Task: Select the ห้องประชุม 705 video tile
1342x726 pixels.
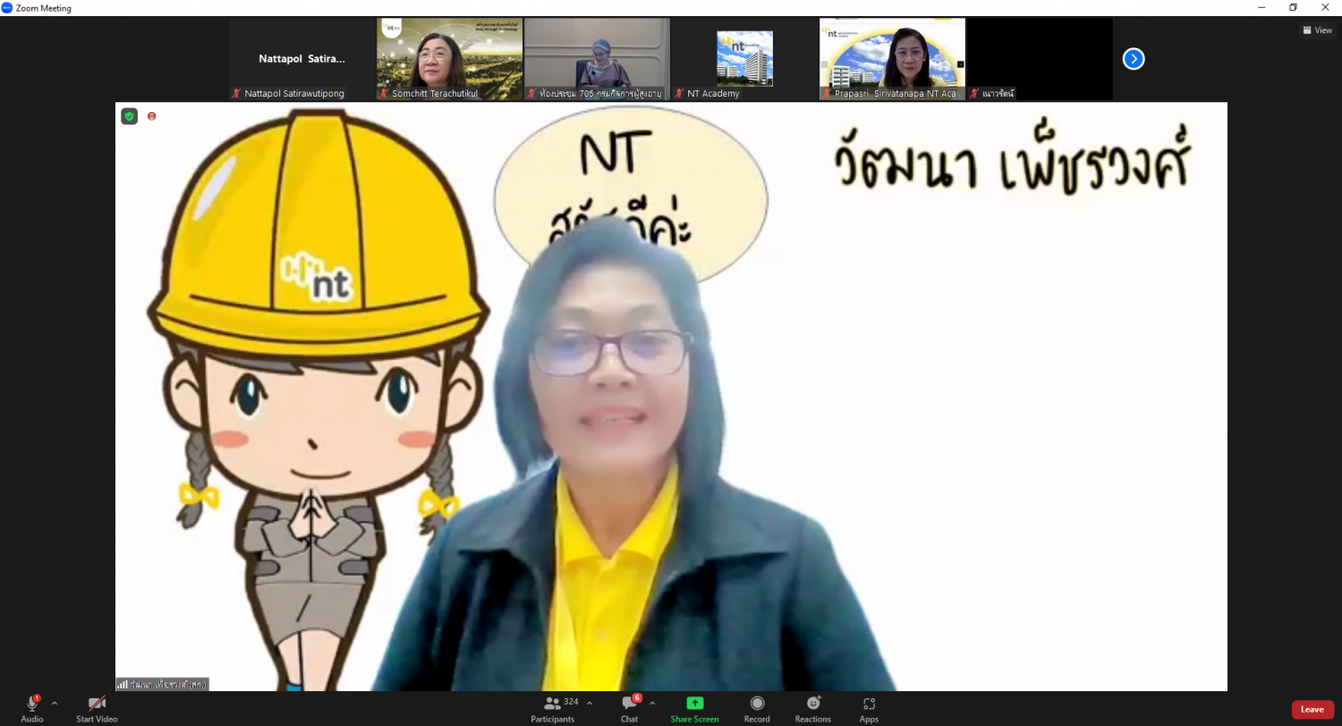Action: tap(597, 59)
